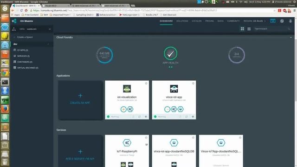Focus the dashboard search field
The height and width of the screenshot is (167, 297).
[272, 29]
